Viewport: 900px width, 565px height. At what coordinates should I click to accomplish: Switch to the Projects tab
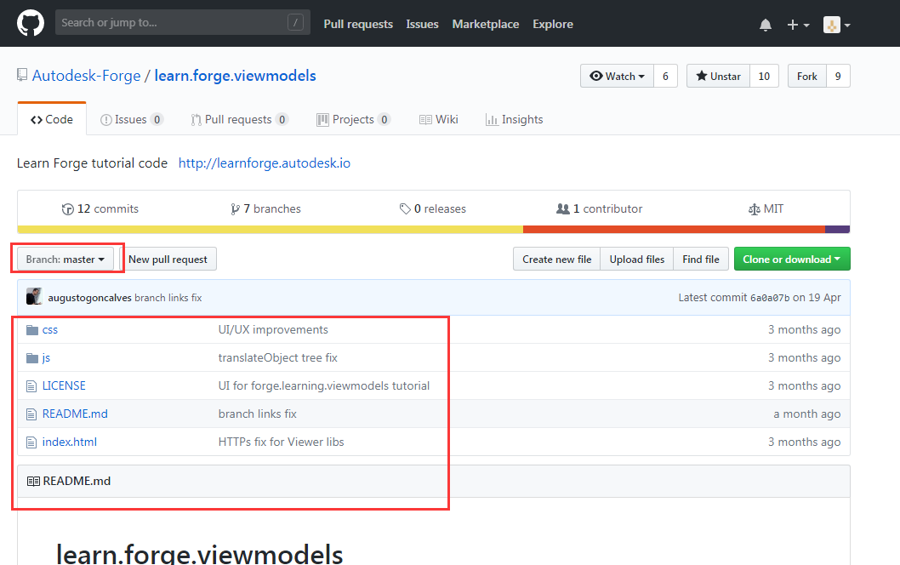coord(354,119)
